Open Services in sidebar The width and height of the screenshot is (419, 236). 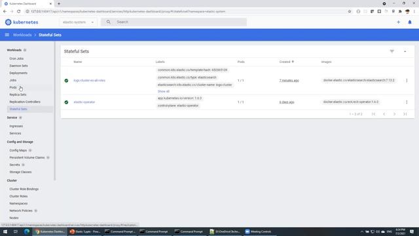pyautogui.click(x=15, y=133)
